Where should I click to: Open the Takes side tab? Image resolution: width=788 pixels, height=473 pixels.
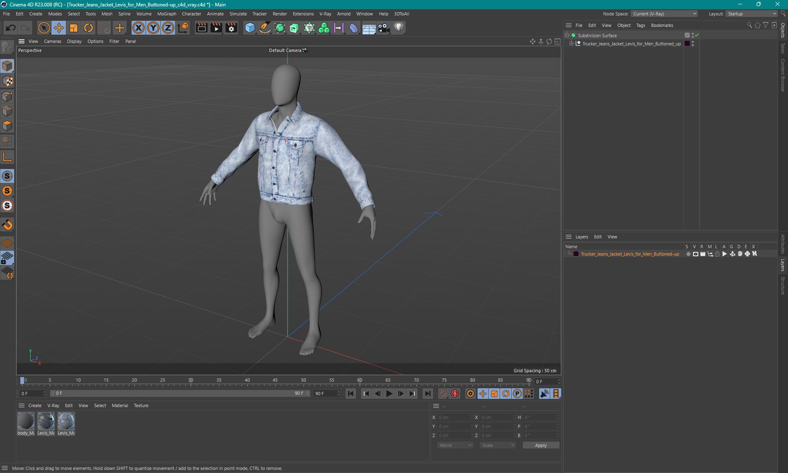pos(783,48)
